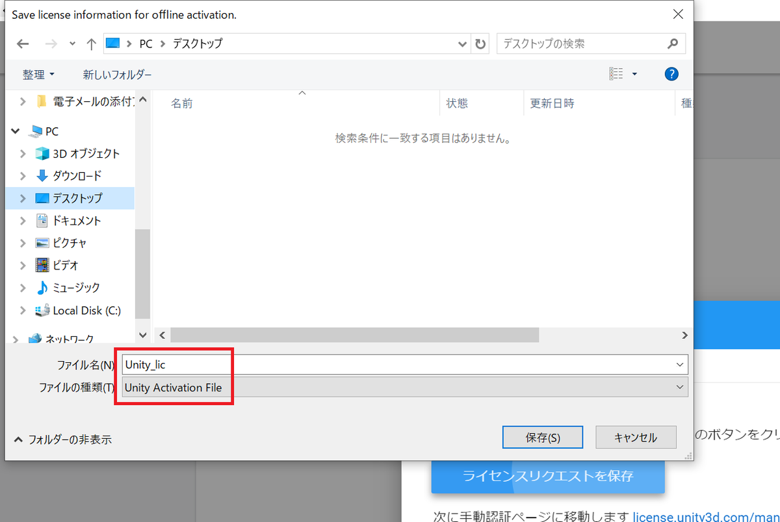
Task: Select デスクトップ in the sidebar
Action: [x=71, y=198]
